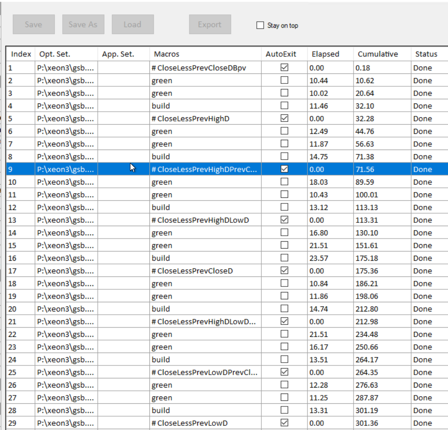Click the App. Set. column header
This screenshot has width=448, height=430.
click(x=118, y=54)
